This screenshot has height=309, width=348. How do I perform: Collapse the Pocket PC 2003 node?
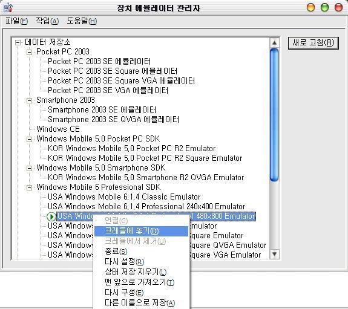coord(29,52)
